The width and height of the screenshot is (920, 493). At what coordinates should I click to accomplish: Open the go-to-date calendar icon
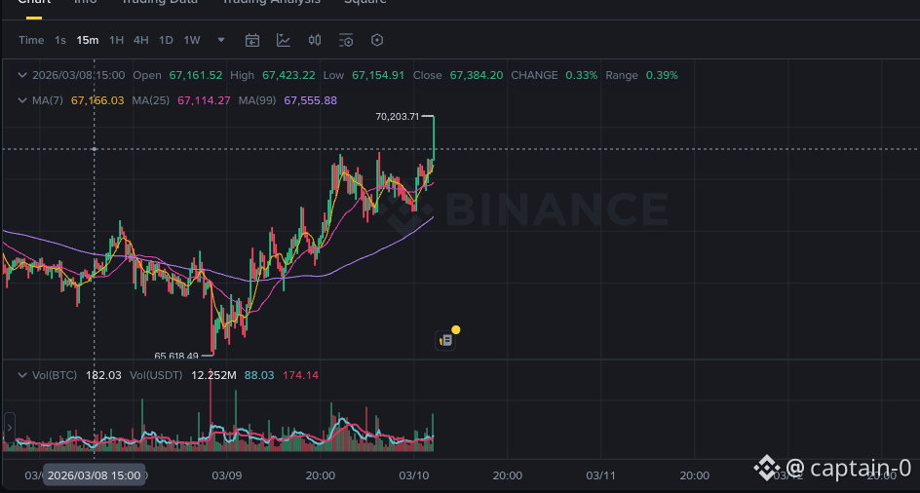point(252,40)
